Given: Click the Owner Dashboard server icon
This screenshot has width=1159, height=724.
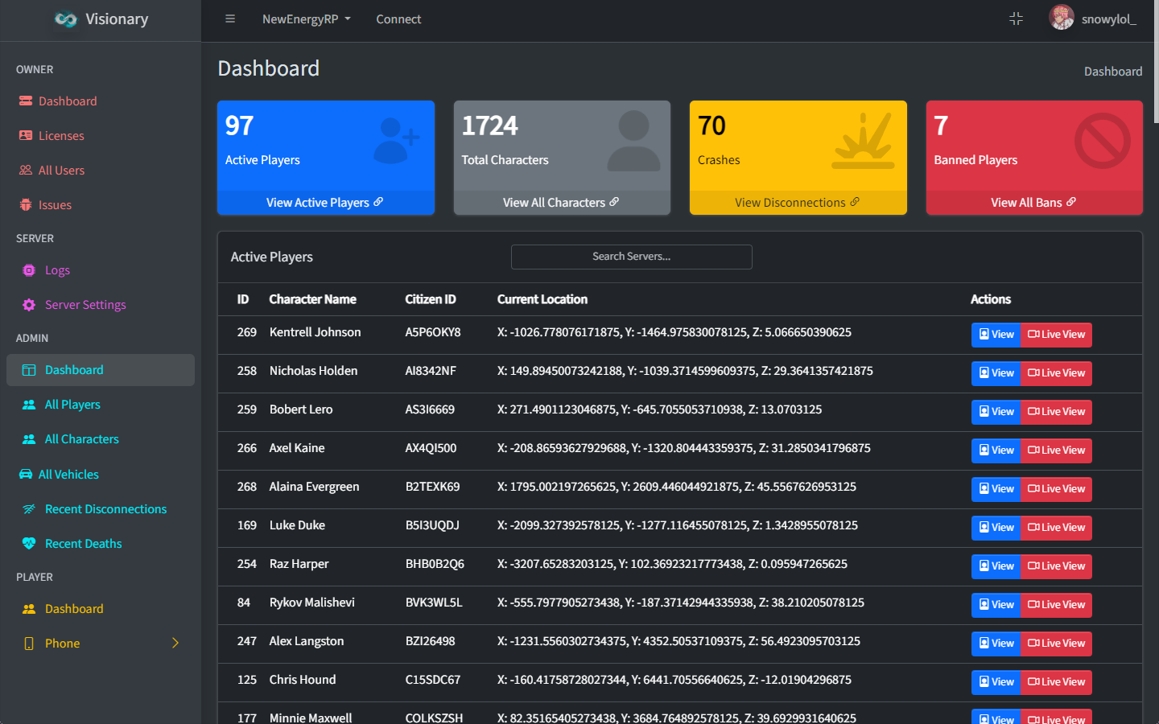Looking at the screenshot, I should click(x=26, y=101).
